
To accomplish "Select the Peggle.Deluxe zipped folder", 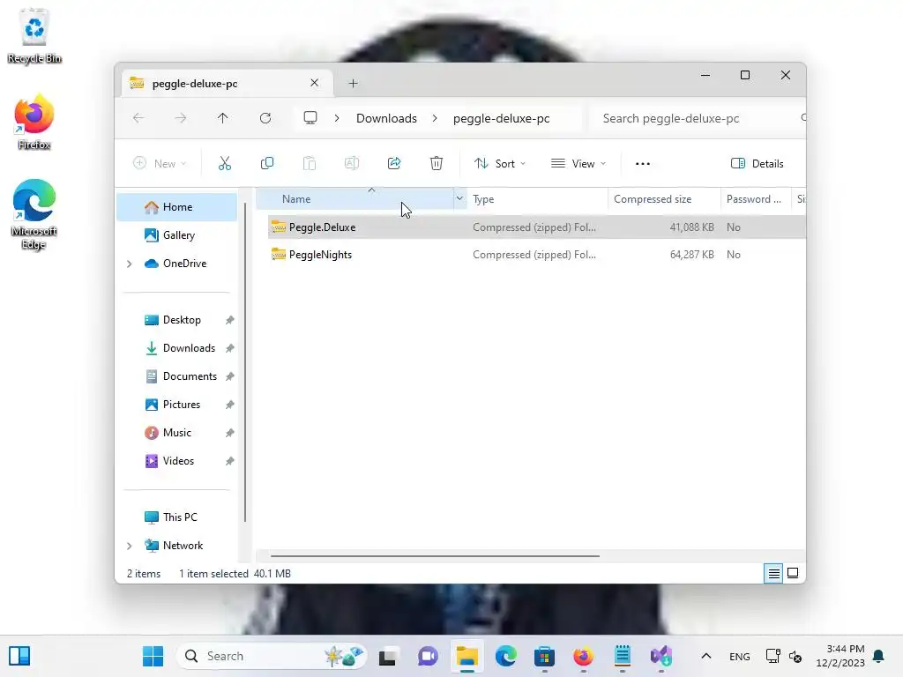I will coord(322,227).
